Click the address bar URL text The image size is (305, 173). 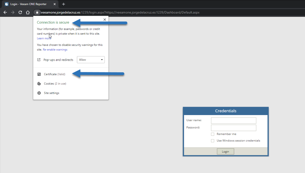tap(120, 12)
